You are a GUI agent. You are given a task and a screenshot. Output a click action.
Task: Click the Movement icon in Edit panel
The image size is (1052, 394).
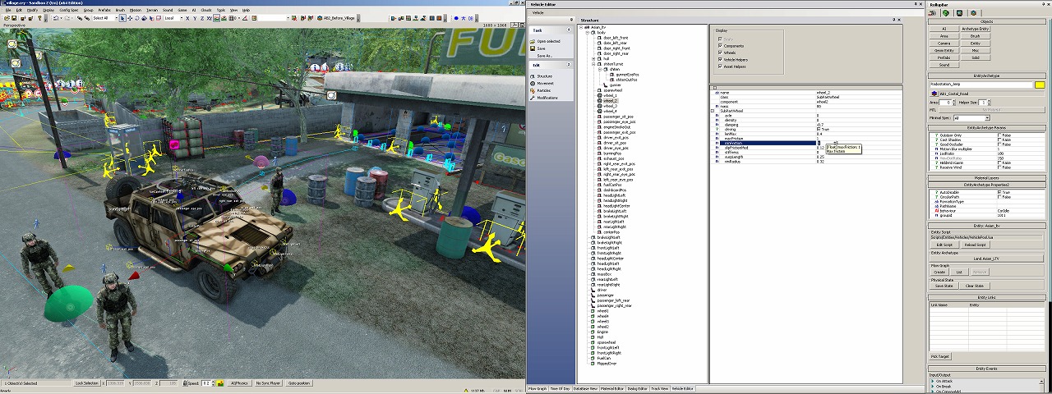coord(533,83)
